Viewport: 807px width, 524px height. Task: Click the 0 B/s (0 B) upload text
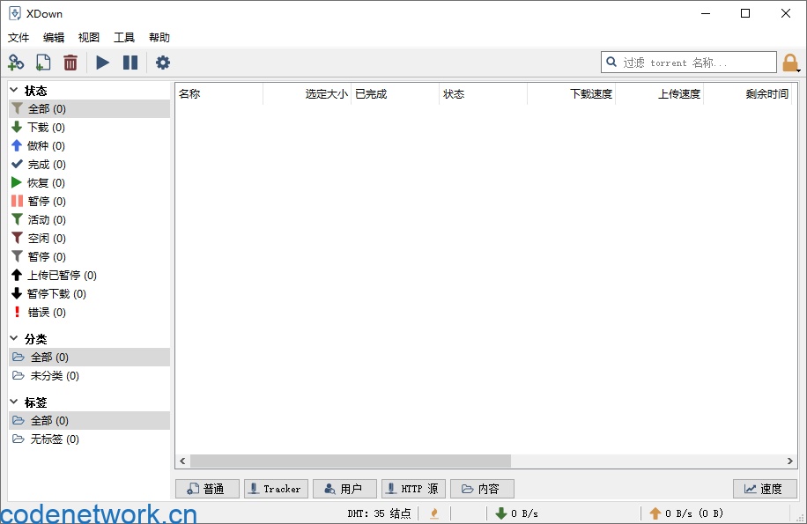[693, 513]
